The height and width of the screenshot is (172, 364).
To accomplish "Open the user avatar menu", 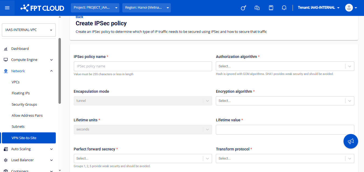I will [351, 8].
